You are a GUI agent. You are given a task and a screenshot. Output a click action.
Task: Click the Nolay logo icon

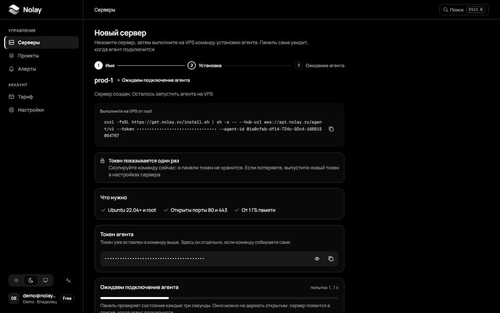(x=14, y=10)
